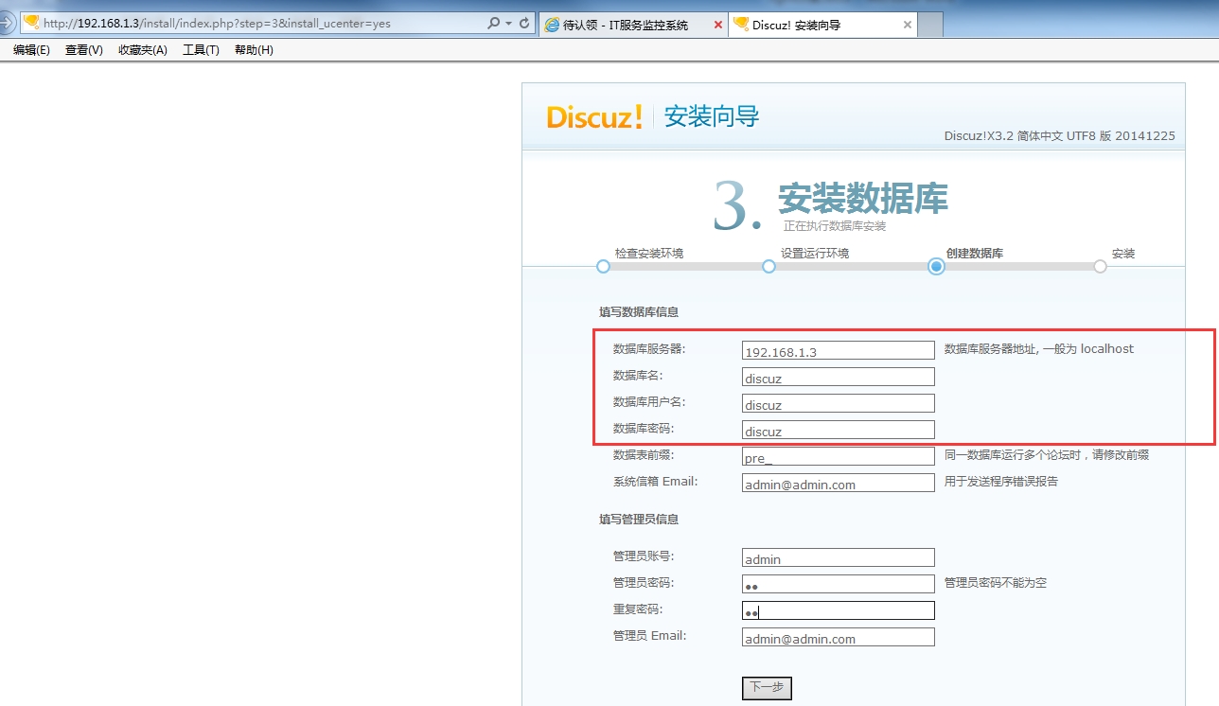Screen dimensions: 1219x706
Task: Open a new blank browser tab
Action: tap(930, 25)
